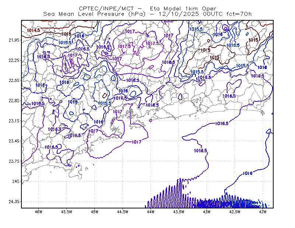Click the 1016 isobar label over the ocean
The height and width of the screenshot is (228, 295).
[x=247, y=173]
